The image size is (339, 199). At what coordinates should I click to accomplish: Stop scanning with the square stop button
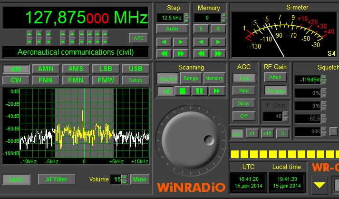tap(183, 91)
